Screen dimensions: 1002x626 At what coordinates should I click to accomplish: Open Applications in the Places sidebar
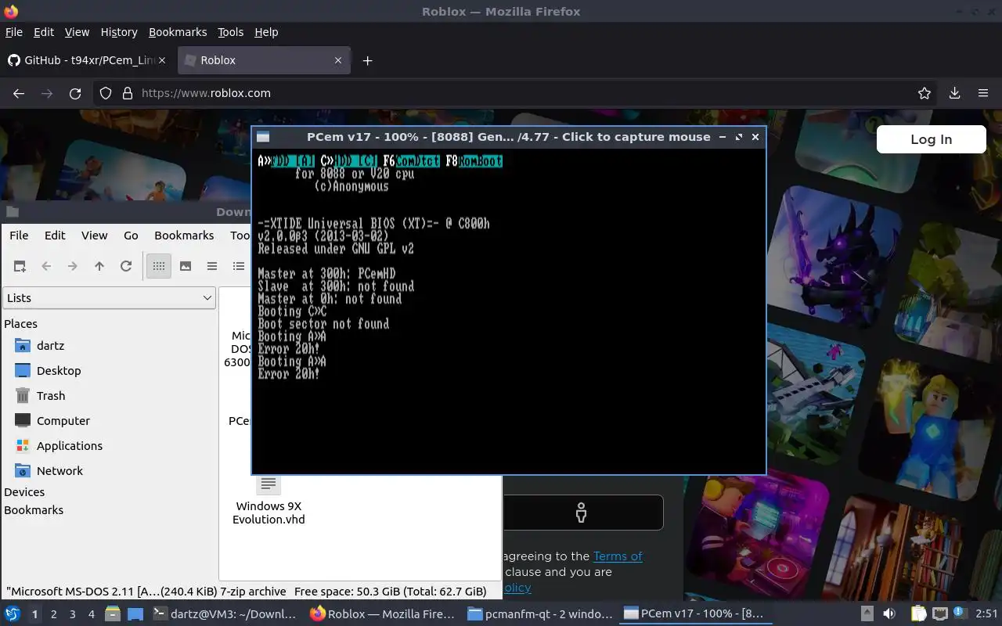[70, 445]
